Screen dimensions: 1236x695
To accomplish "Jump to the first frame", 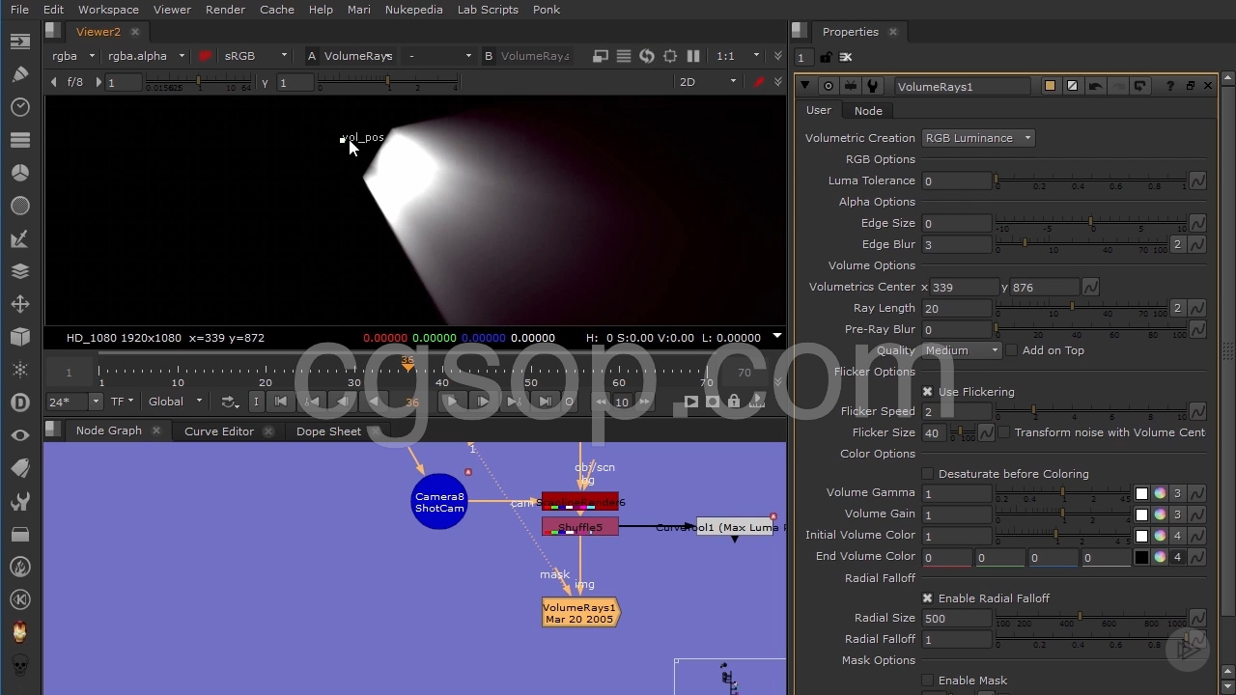I will tap(281, 402).
